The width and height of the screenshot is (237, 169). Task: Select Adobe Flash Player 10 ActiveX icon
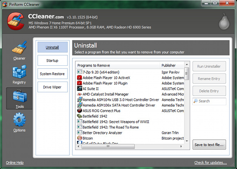(x=80, y=78)
